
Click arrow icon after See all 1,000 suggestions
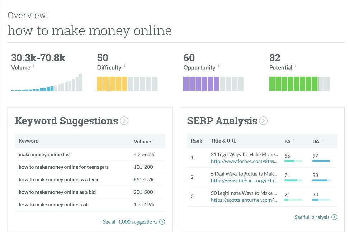point(162,222)
